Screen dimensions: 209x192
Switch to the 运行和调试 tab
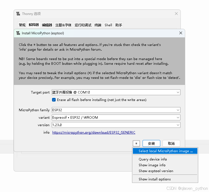pyautogui.click(x=83, y=25)
